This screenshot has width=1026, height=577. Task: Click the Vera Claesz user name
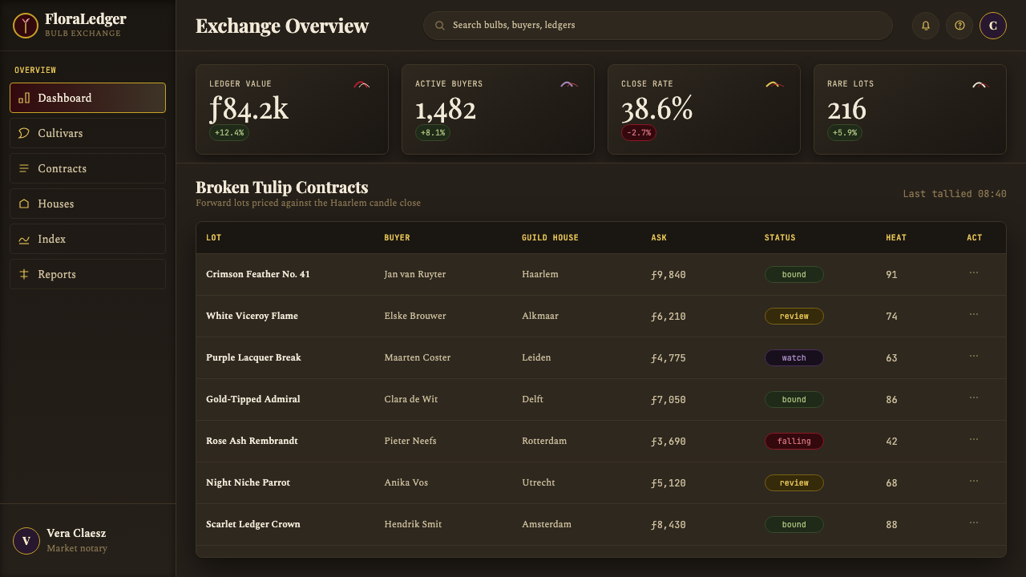[76, 533]
